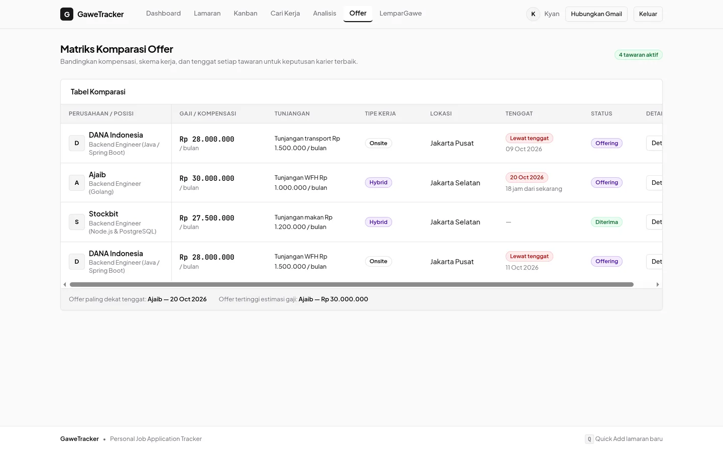The height and width of the screenshot is (452, 723).
Task: Open the Dashboard tab
Action: (x=163, y=14)
